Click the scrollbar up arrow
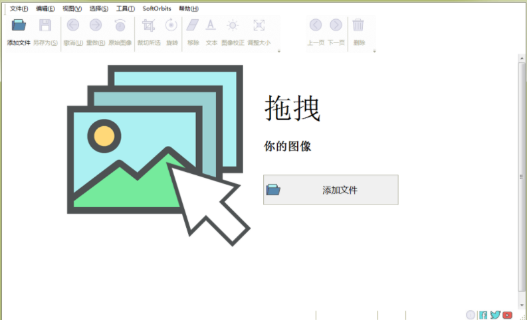The image size is (527, 320). (x=522, y=58)
